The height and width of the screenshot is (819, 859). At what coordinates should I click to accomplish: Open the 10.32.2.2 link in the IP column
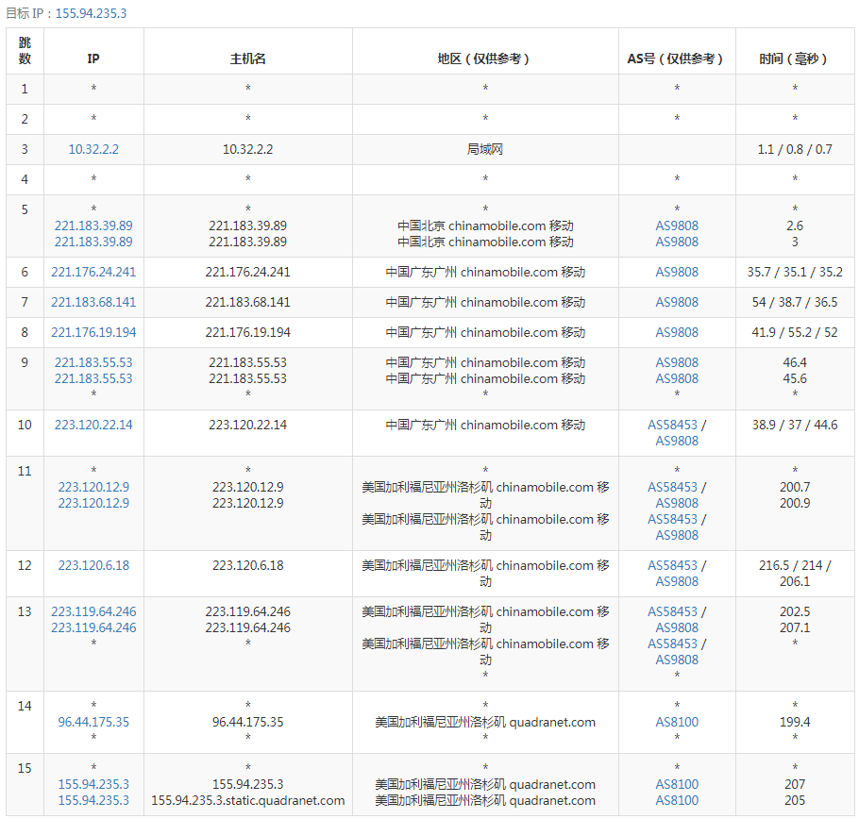pyautogui.click(x=93, y=149)
